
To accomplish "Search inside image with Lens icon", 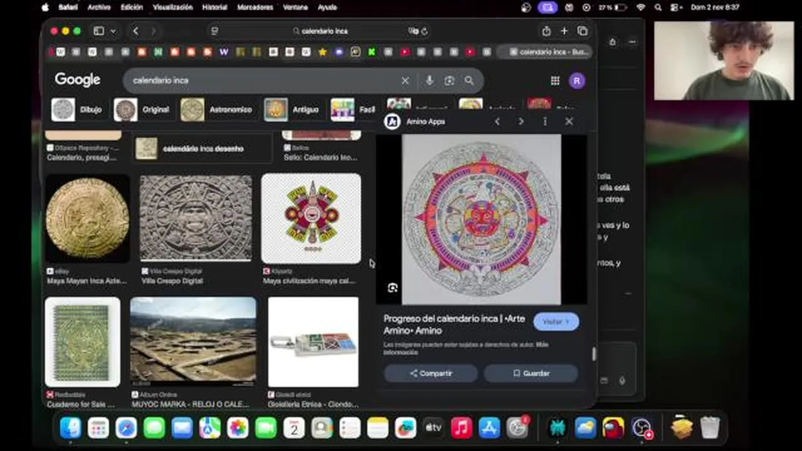I will pyautogui.click(x=393, y=288).
